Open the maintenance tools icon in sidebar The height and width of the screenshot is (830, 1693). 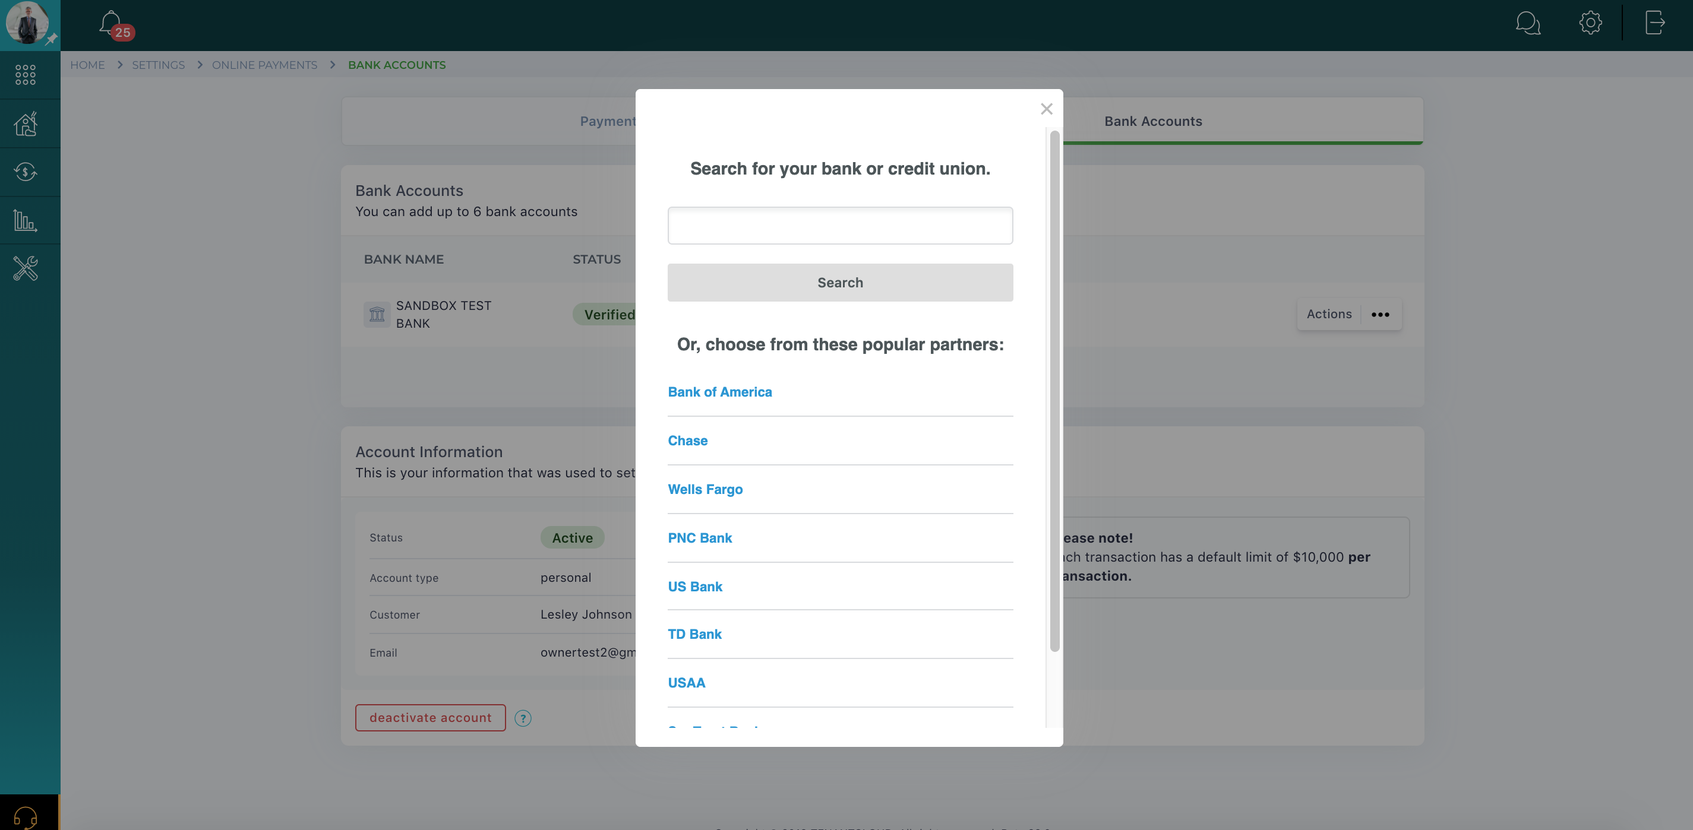click(26, 268)
